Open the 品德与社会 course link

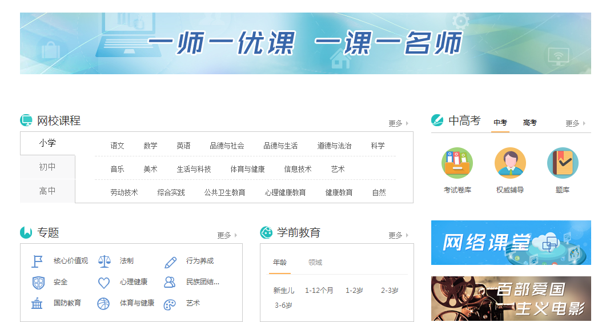coord(227,146)
